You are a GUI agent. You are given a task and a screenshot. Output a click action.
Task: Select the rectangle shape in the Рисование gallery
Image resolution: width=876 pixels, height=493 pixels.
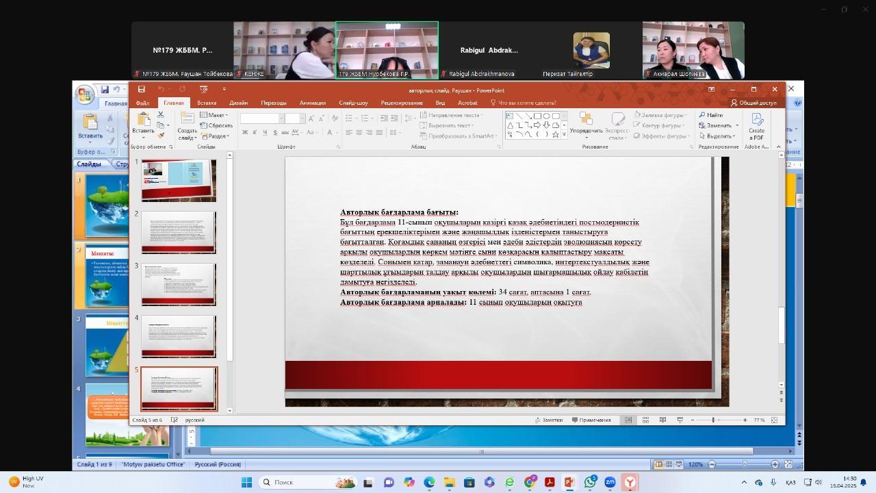point(537,116)
